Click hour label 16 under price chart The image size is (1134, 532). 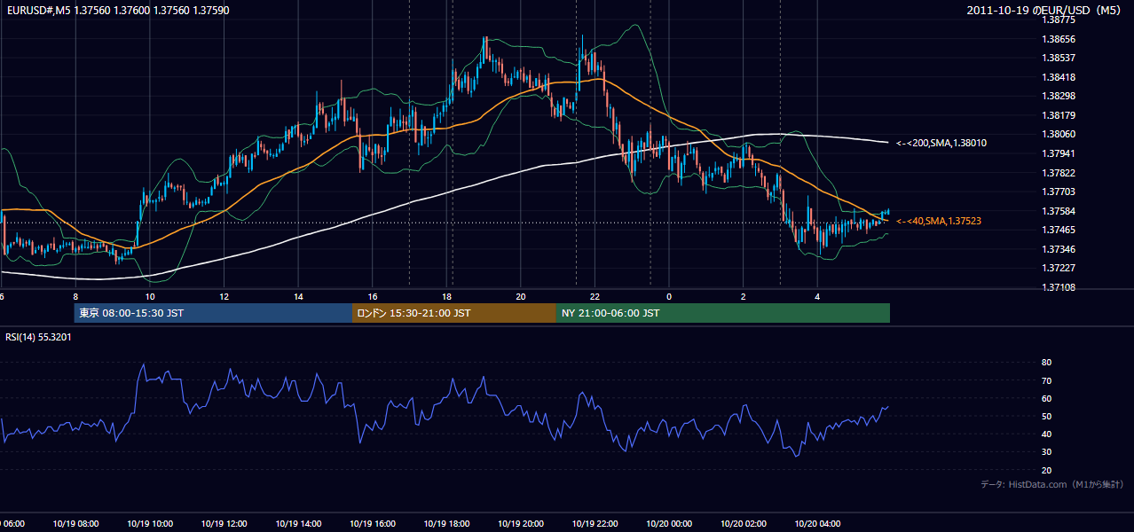click(x=372, y=296)
